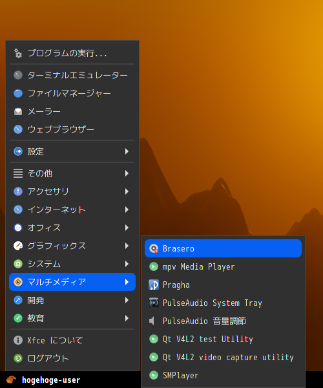Screen dimensions: 323x388
Task: Click the グラフィックス paint palette icon
Action: [18, 246]
